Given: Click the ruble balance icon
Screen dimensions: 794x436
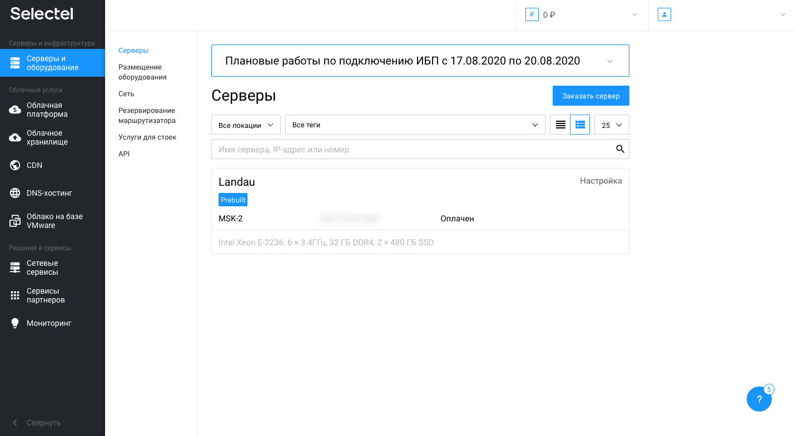Looking at the screenshot, I should [532, 15].
